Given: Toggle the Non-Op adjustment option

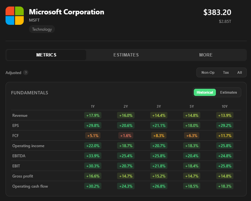Looking at the screenshot, I should 208,72.
